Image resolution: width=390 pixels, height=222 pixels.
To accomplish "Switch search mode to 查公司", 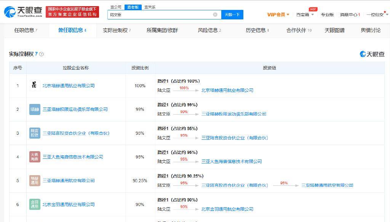I will click(116, 7).
